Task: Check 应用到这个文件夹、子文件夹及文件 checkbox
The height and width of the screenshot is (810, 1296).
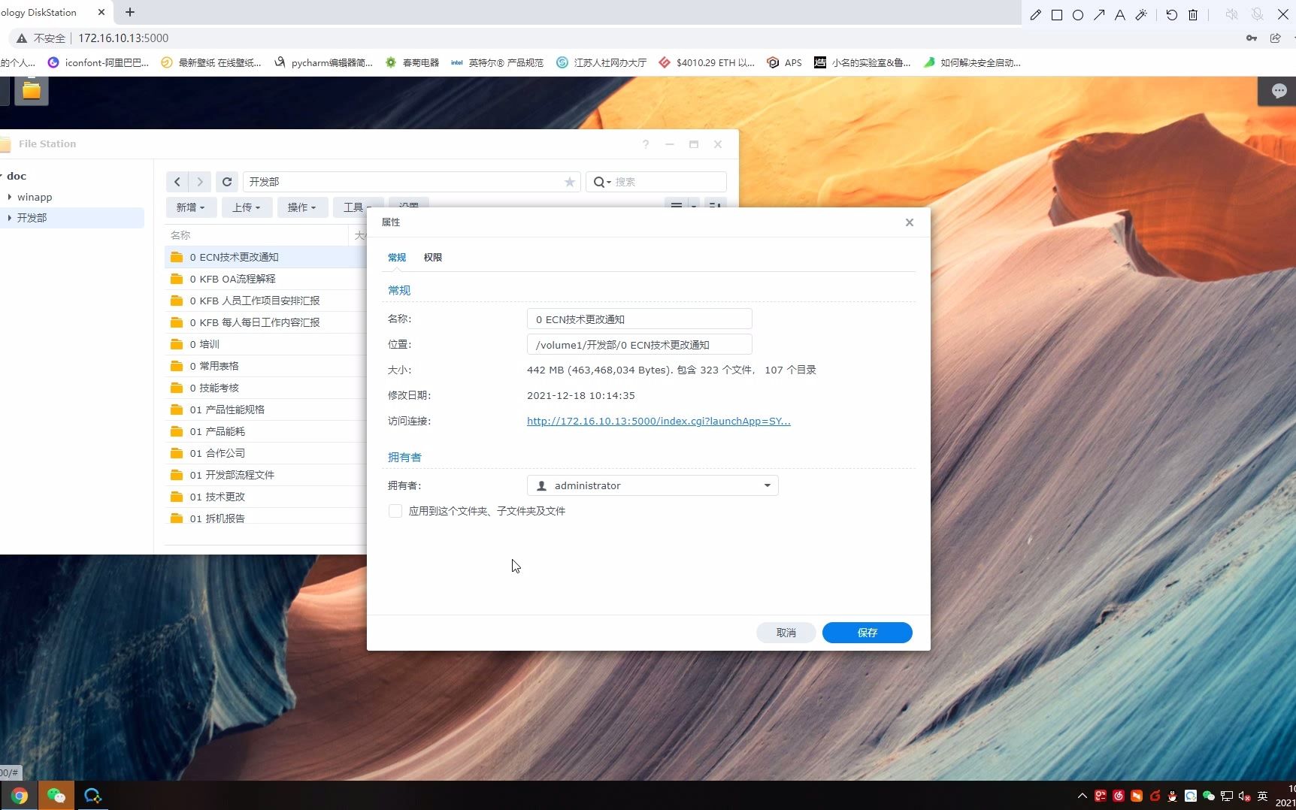Action: pos(395,511)
